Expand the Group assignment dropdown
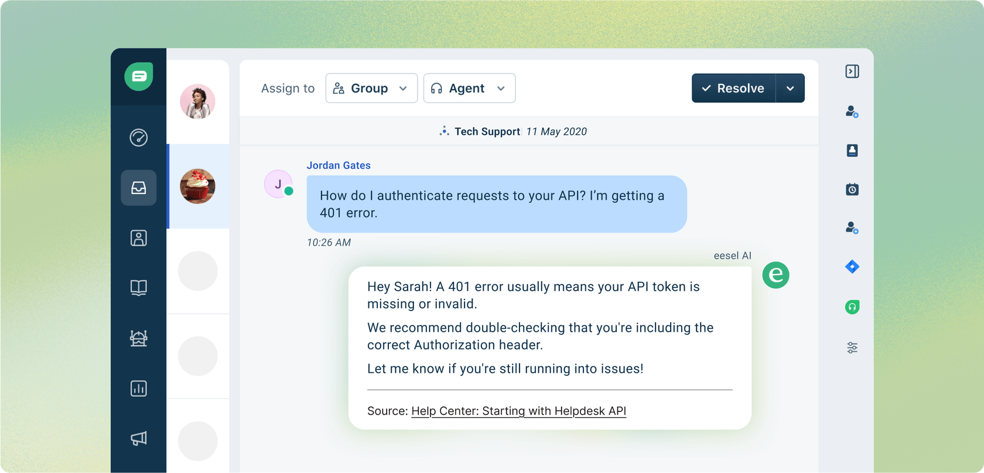The image size is (984, 473). (371, 89)
